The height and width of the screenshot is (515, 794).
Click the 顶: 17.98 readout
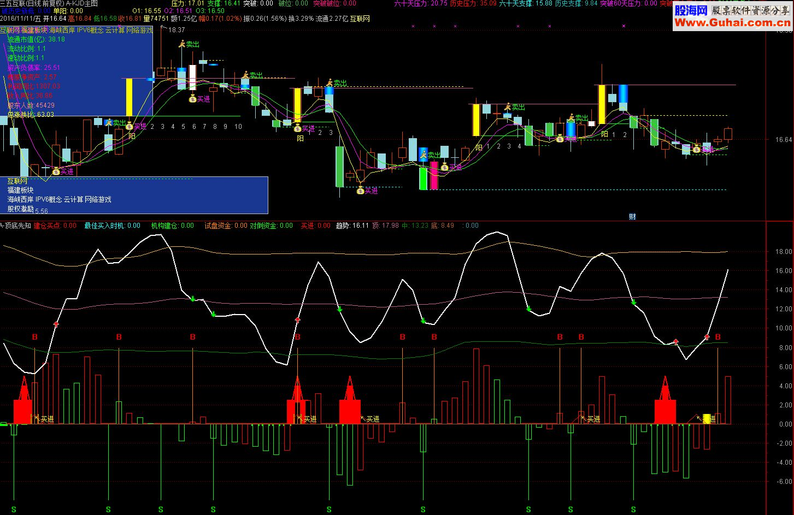pyautogui.click(x=385, y=226)
